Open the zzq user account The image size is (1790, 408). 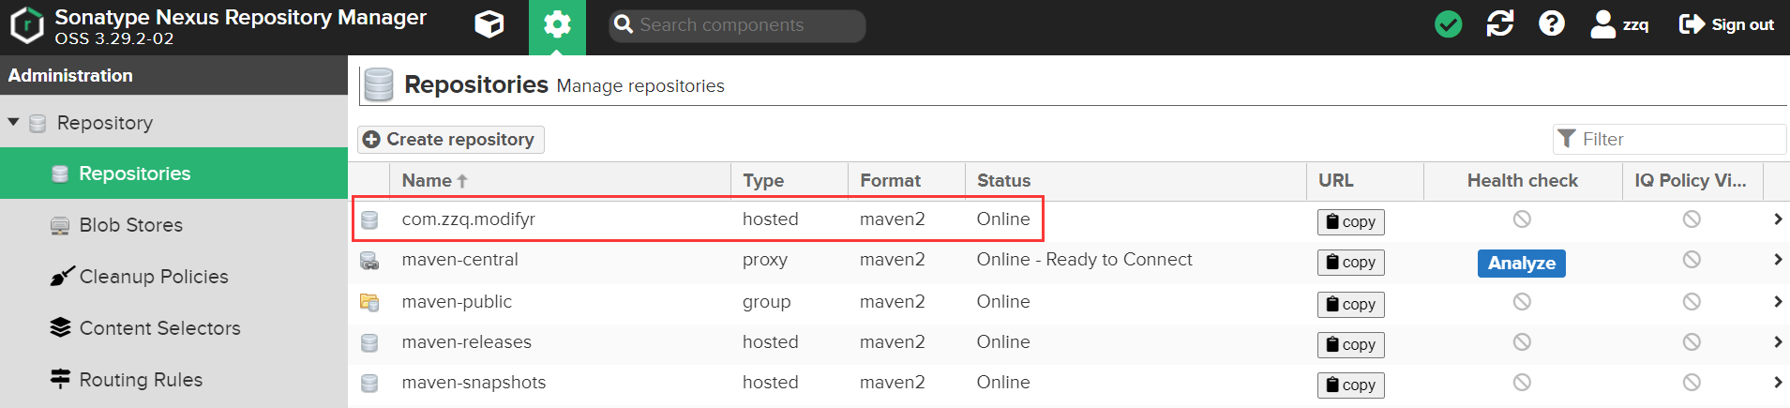pyautogui.click(x=1619, y=24)
